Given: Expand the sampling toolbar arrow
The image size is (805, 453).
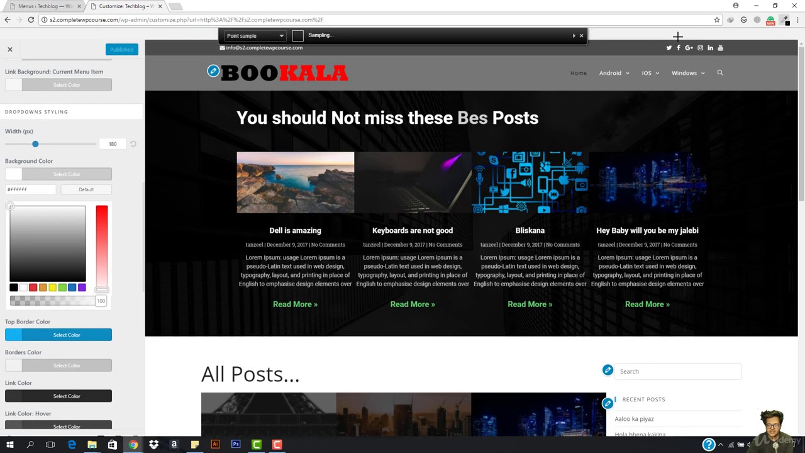Looking at the screenshot, I should click(x=574, y=36).
